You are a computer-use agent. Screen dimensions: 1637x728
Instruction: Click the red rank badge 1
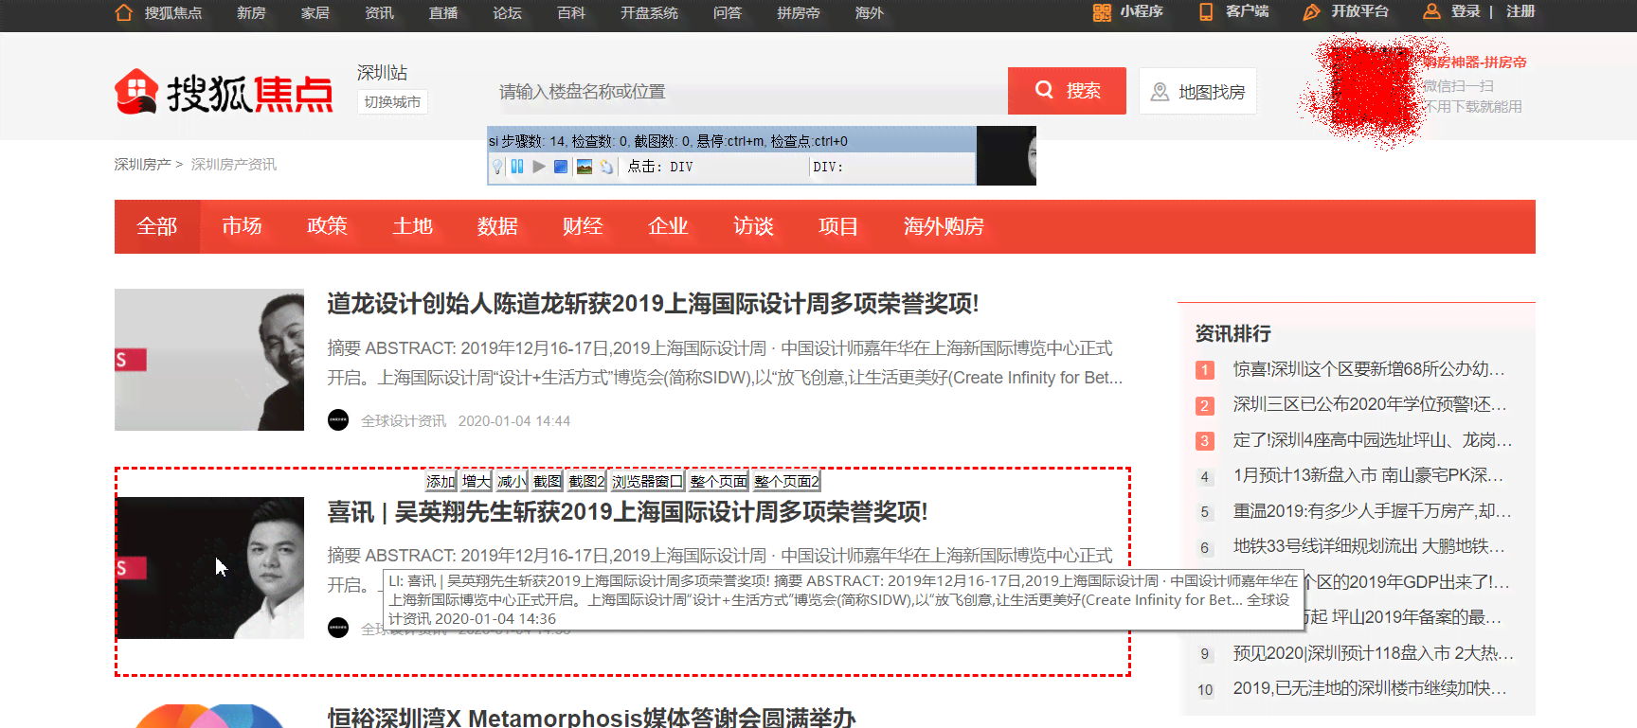click(1205, 370)
